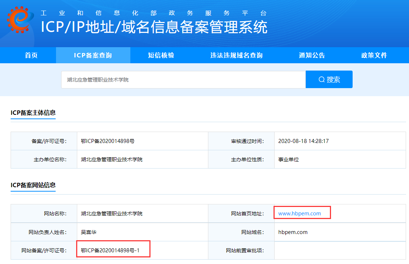Screen dimensions: 409x264
Task: Click the 网站备案/许可证号 label
Action: 44,250
